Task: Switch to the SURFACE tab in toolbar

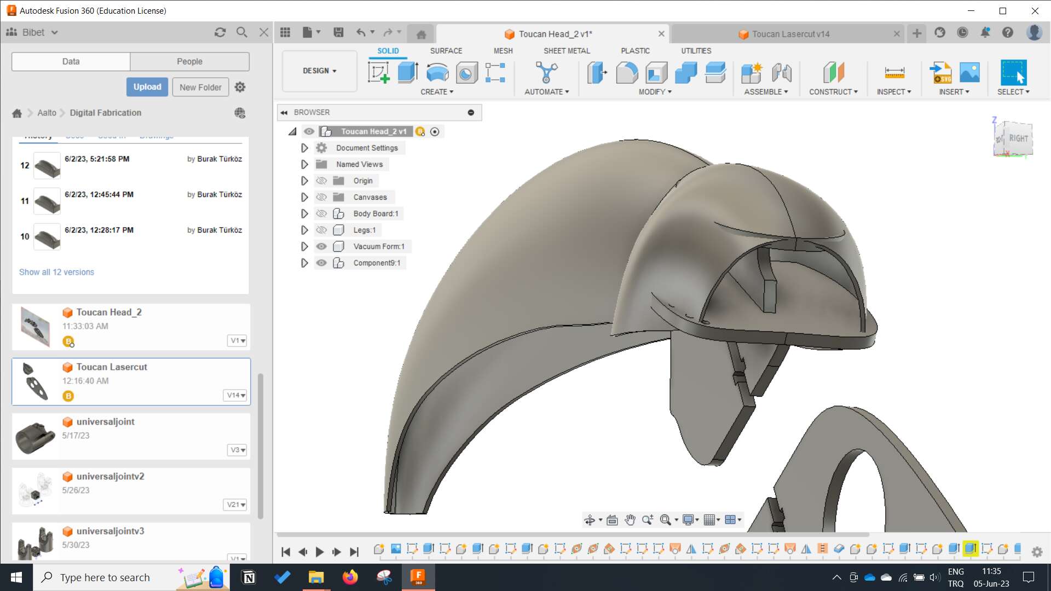Action: click(x=446, y=50)
